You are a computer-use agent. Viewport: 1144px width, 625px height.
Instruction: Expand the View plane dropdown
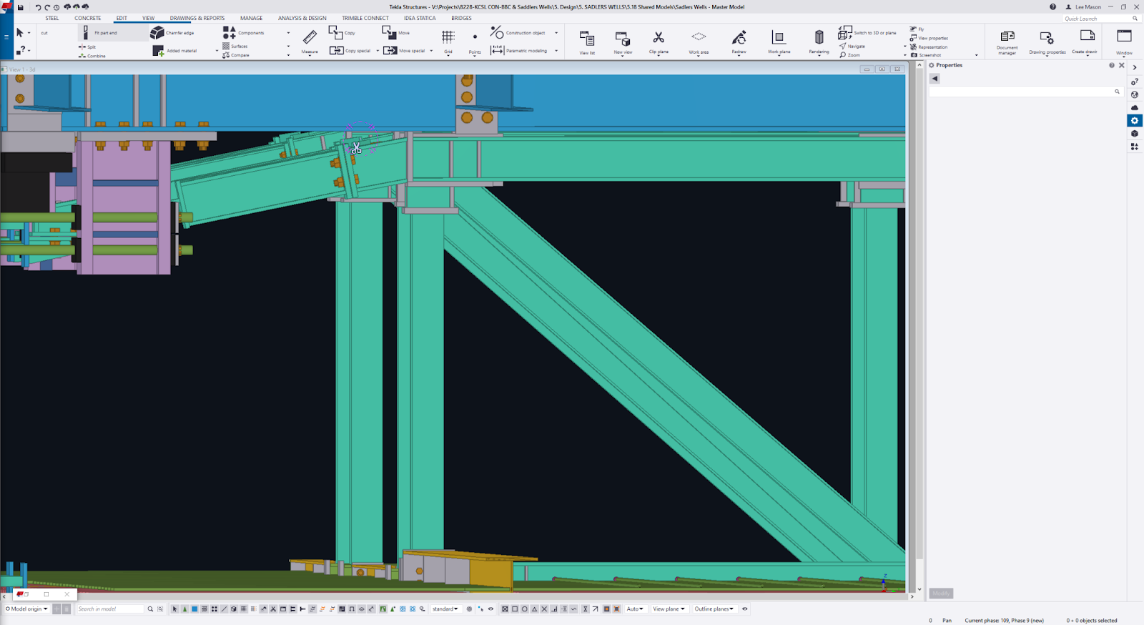[x=669, y=609]
